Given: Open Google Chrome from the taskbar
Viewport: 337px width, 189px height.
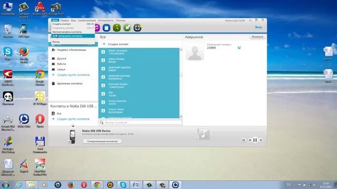Looking at the screenshot, I should [97, 185].
